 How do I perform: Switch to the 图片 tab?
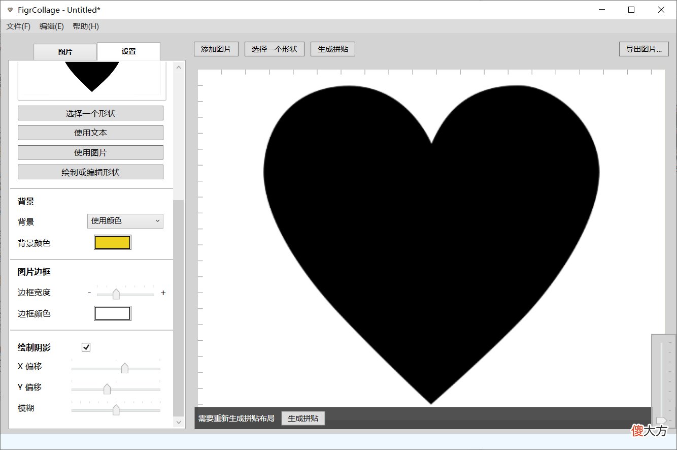pos(65,52)
